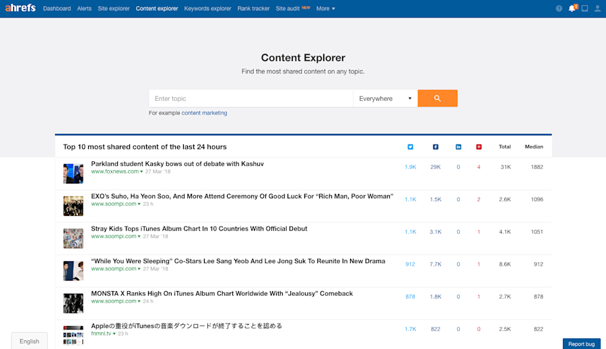Image resolution: width=606 pixels, height=349 pixels.
Task: Click the English language selector
Action: tap(30, 341)
